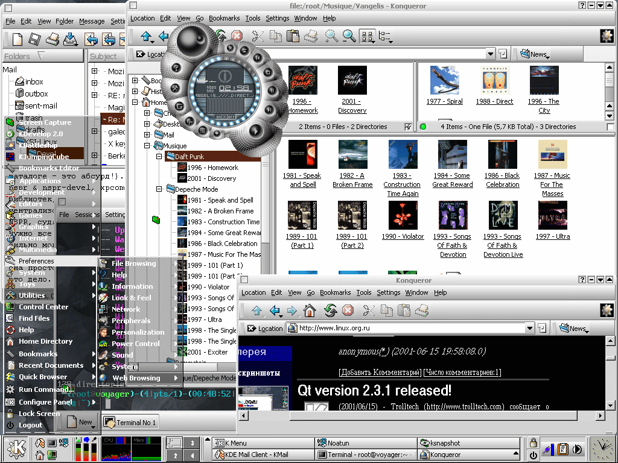Screen dimensions: 618x463
Task: Click the Reload icon in the linux.org.ru browser
Action: (330, 311)
